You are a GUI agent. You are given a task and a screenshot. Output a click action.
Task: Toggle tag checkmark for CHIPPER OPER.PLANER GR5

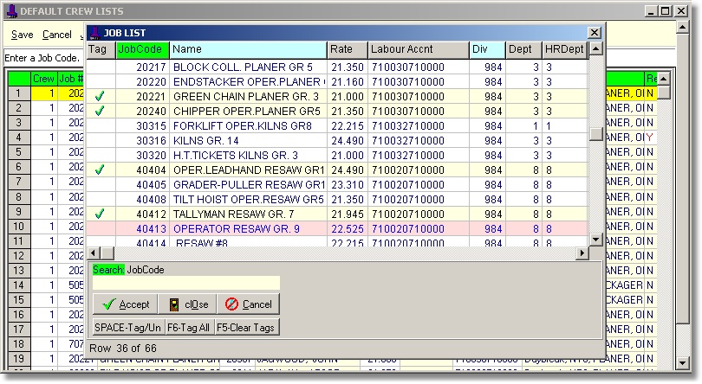pyautogui.click(x=100, y=112)
